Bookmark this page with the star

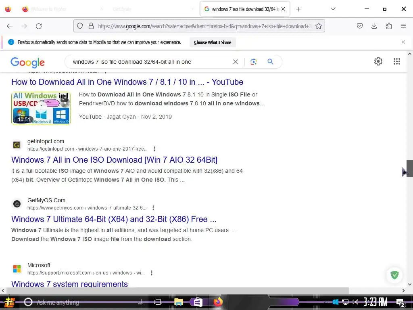(319, 26)
